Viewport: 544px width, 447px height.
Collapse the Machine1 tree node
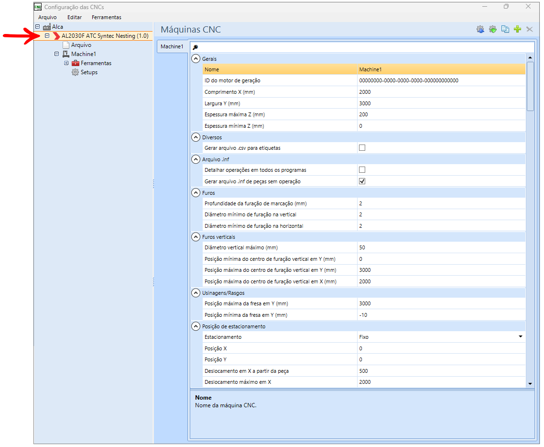click(x=56, y=54)
